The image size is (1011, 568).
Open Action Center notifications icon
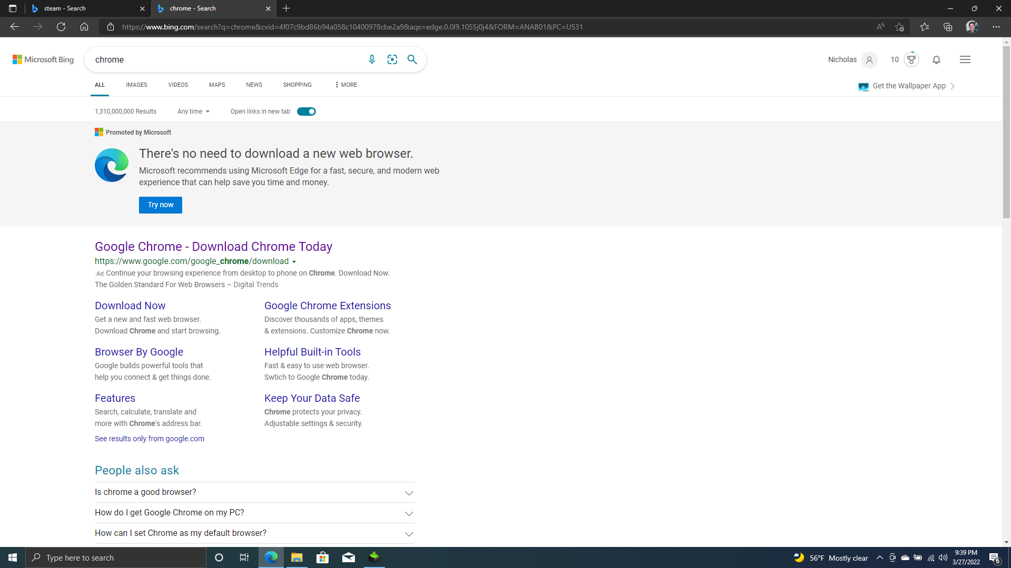point(995,557)
